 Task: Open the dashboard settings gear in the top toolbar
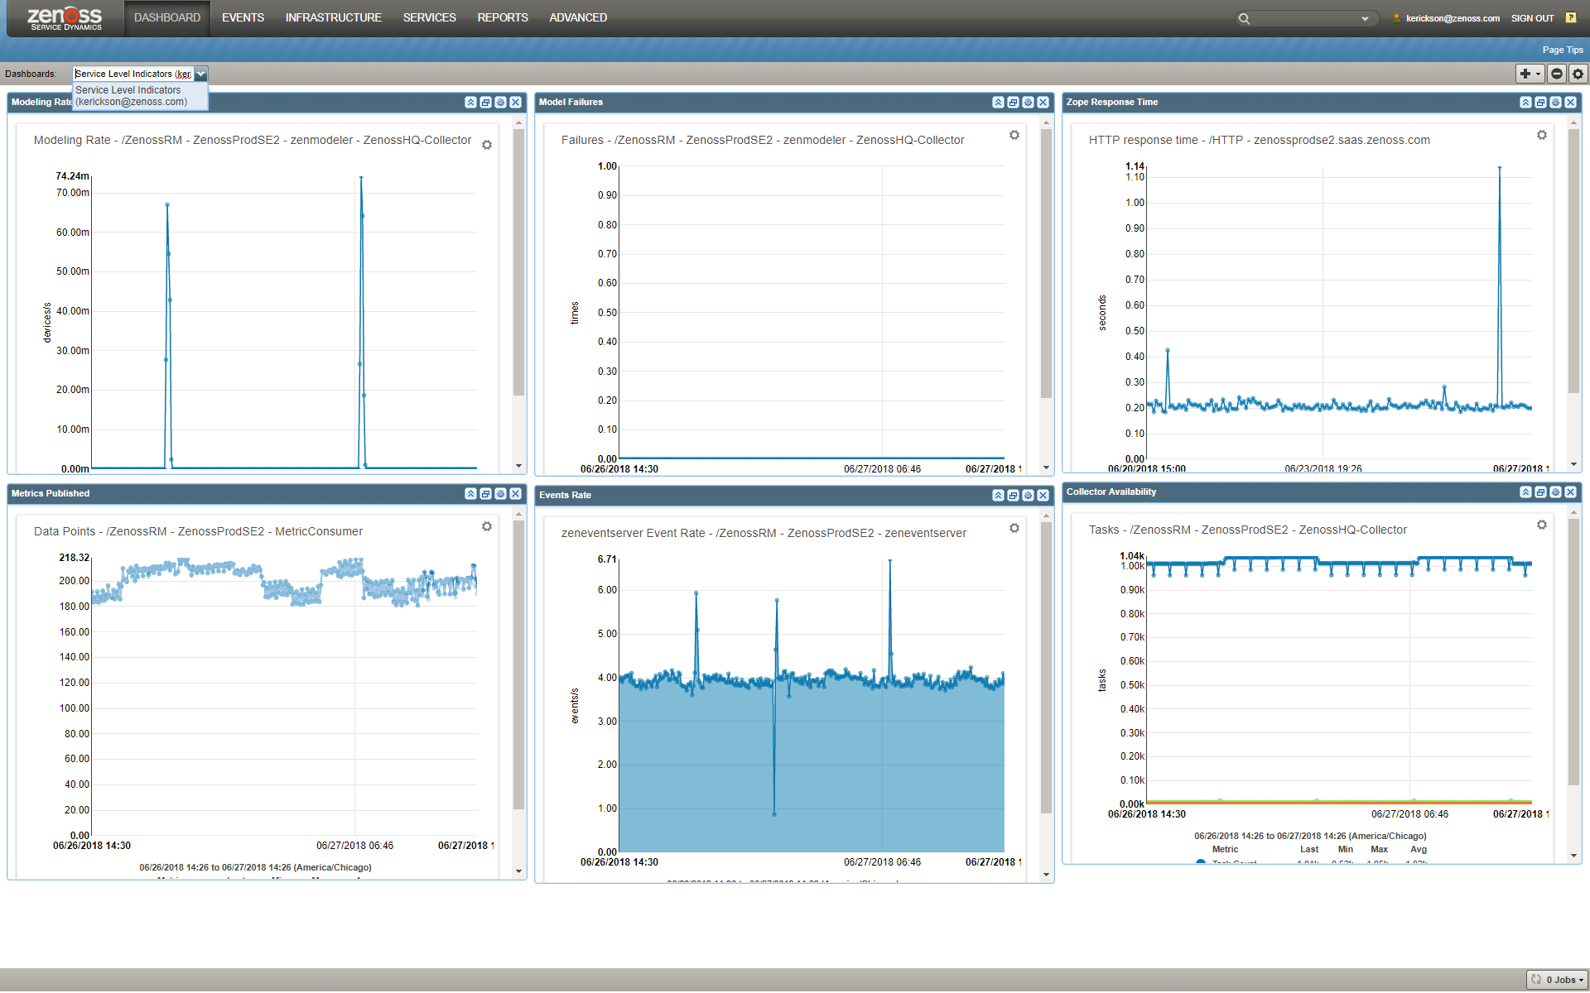point(1578,74)
